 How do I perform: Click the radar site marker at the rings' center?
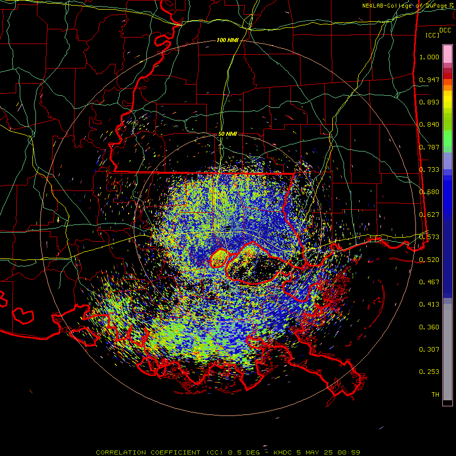pyautogui.click(x=229, y=228)
